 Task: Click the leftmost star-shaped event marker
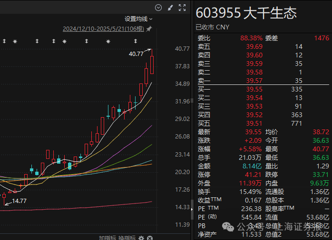tap(15, 41)
